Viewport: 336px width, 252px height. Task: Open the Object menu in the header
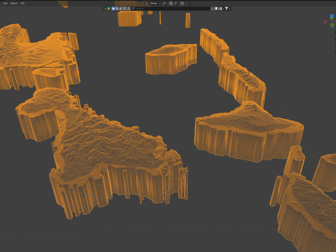[14, 3]
